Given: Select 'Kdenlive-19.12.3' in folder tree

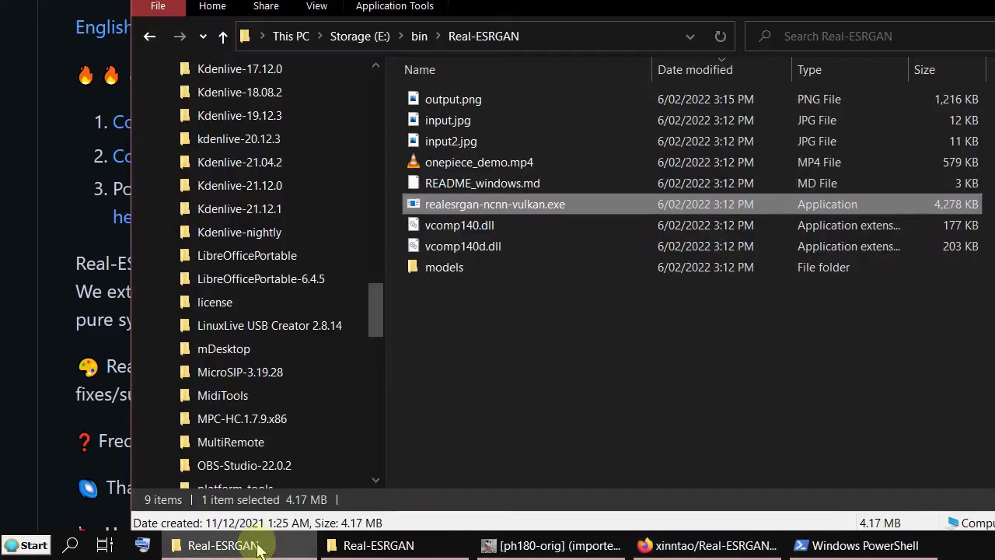Looking at the screenshot, I should pos(239,116).
